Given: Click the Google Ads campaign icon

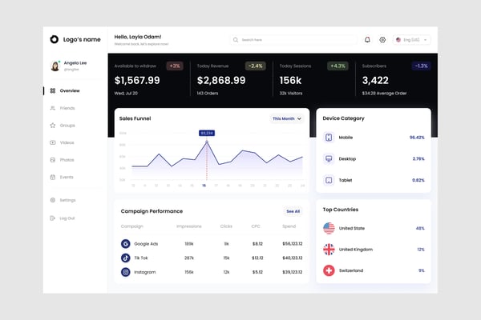Looking at the screenshot, I should click(126, 244).
